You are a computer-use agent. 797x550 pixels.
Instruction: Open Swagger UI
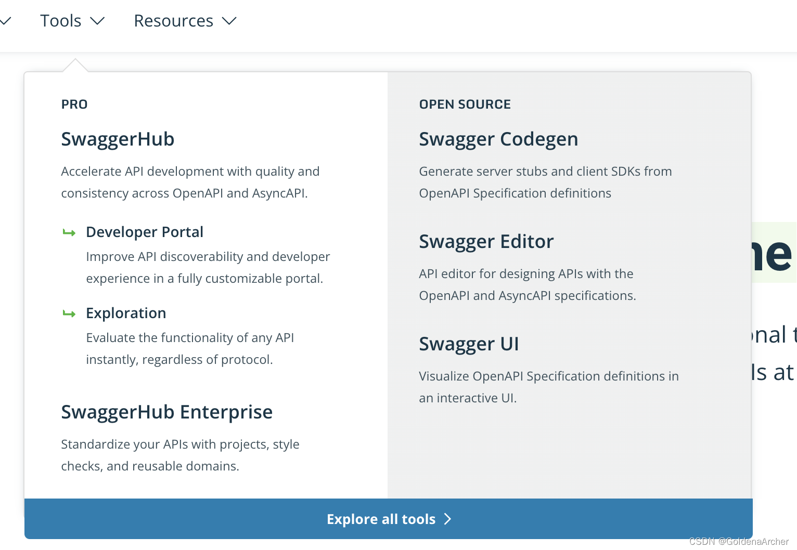[x=469, y=344]
